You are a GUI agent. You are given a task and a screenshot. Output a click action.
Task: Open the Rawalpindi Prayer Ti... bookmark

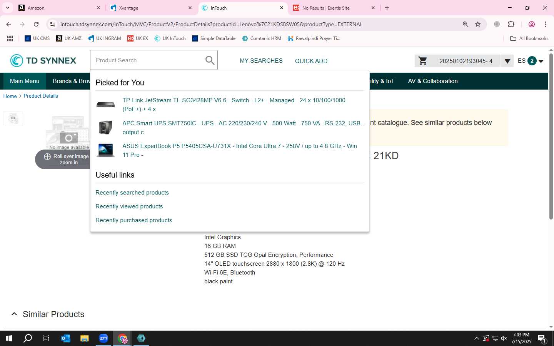[x=314, y=38]
